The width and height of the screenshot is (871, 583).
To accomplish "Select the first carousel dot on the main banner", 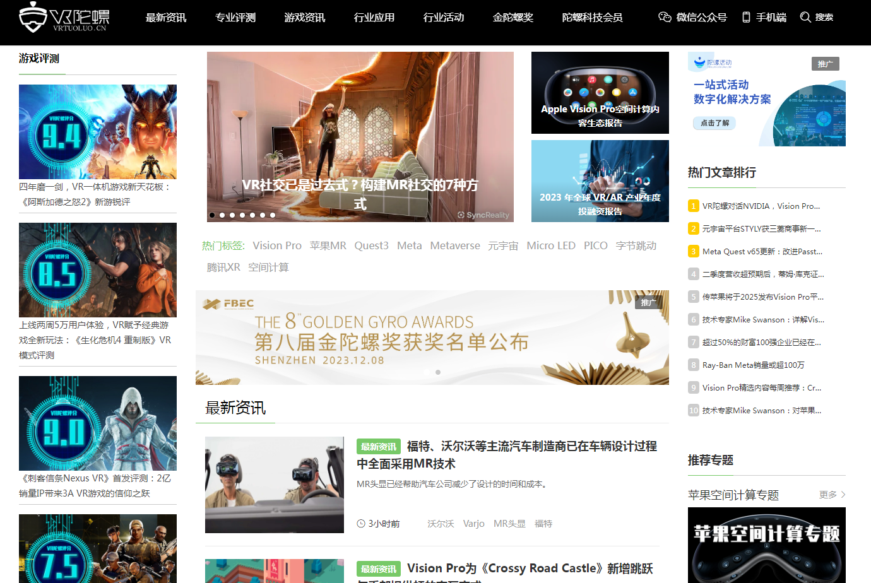I will pos(212,215).
